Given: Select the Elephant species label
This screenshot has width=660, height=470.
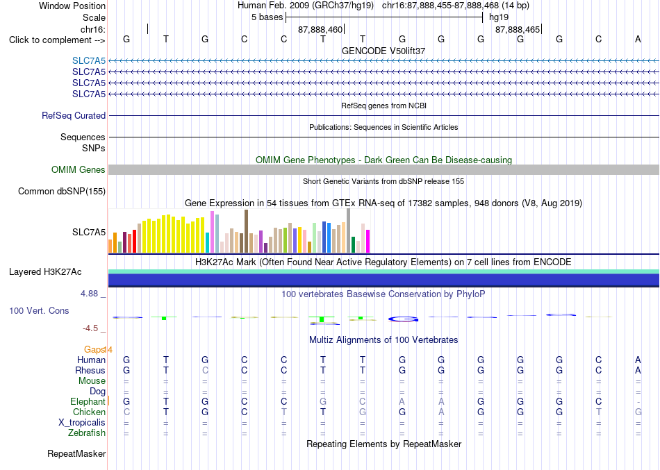Looking at the screenshot, I should click(x=88, y=402).
